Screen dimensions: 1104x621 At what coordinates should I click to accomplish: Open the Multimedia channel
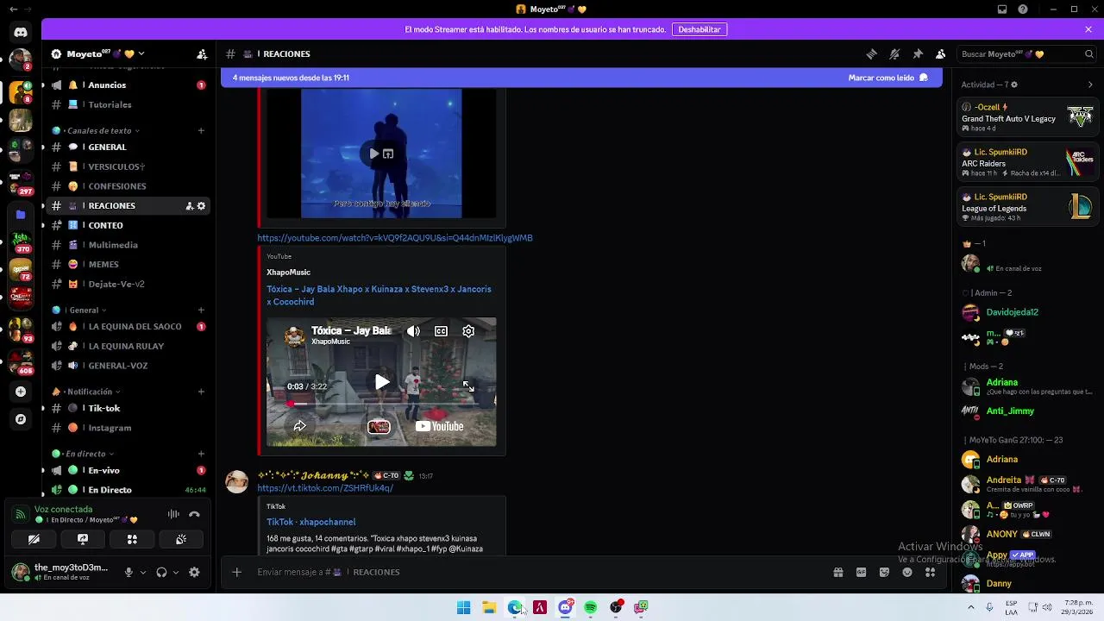tap(129, 245)
